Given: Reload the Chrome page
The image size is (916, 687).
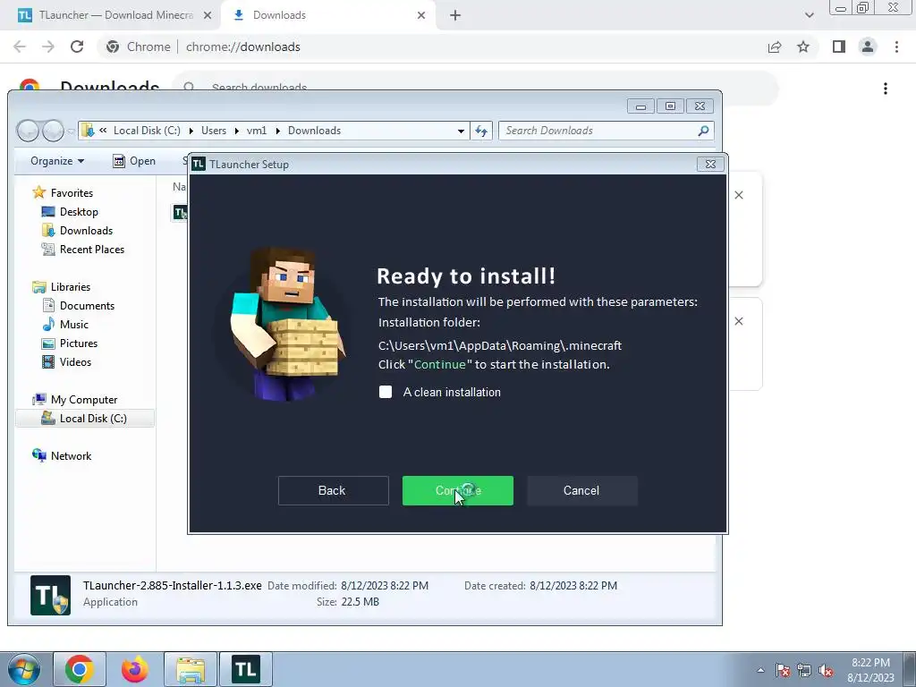Looking at the screenshot, I should pos(77,47).
